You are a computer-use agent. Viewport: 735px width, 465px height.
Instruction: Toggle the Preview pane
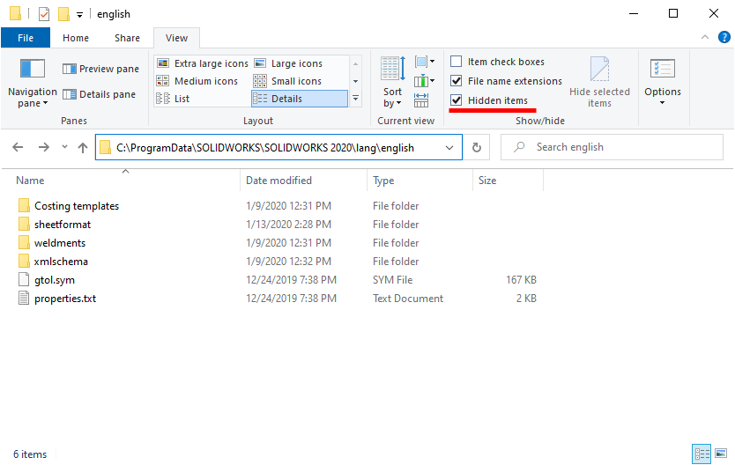(x=100, y=69)
